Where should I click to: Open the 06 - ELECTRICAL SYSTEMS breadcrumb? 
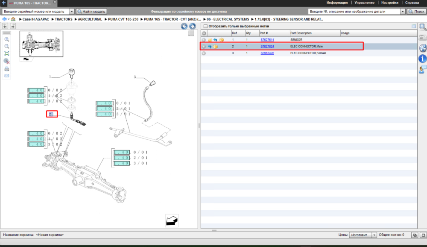pyautogui.click(x=228, y=19)
